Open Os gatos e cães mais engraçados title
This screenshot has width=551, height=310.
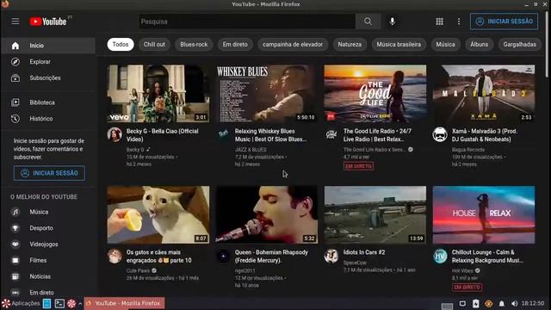[158, 257]
